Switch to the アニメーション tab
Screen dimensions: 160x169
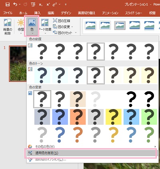click(110, 13)
